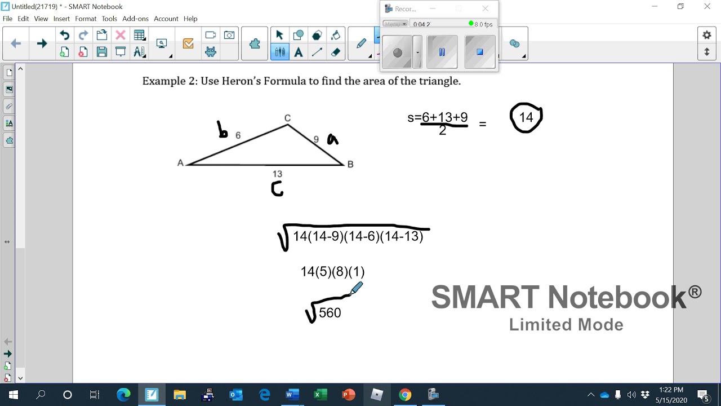Image resolution: width=721 pixels, height=406 pixels.
Task: Open the Edit menu
Action: [23, 19]
